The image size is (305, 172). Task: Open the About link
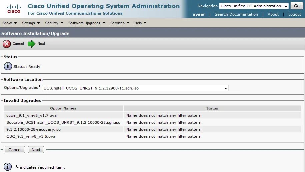click(x=273, y=14)
